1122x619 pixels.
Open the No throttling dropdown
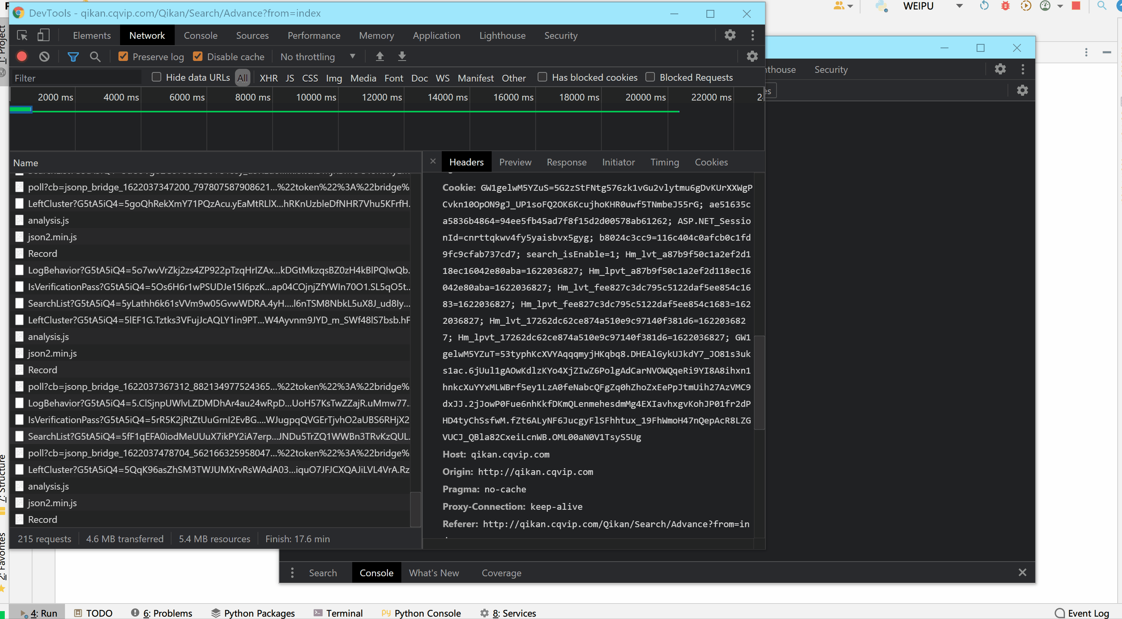pos(317,57)
